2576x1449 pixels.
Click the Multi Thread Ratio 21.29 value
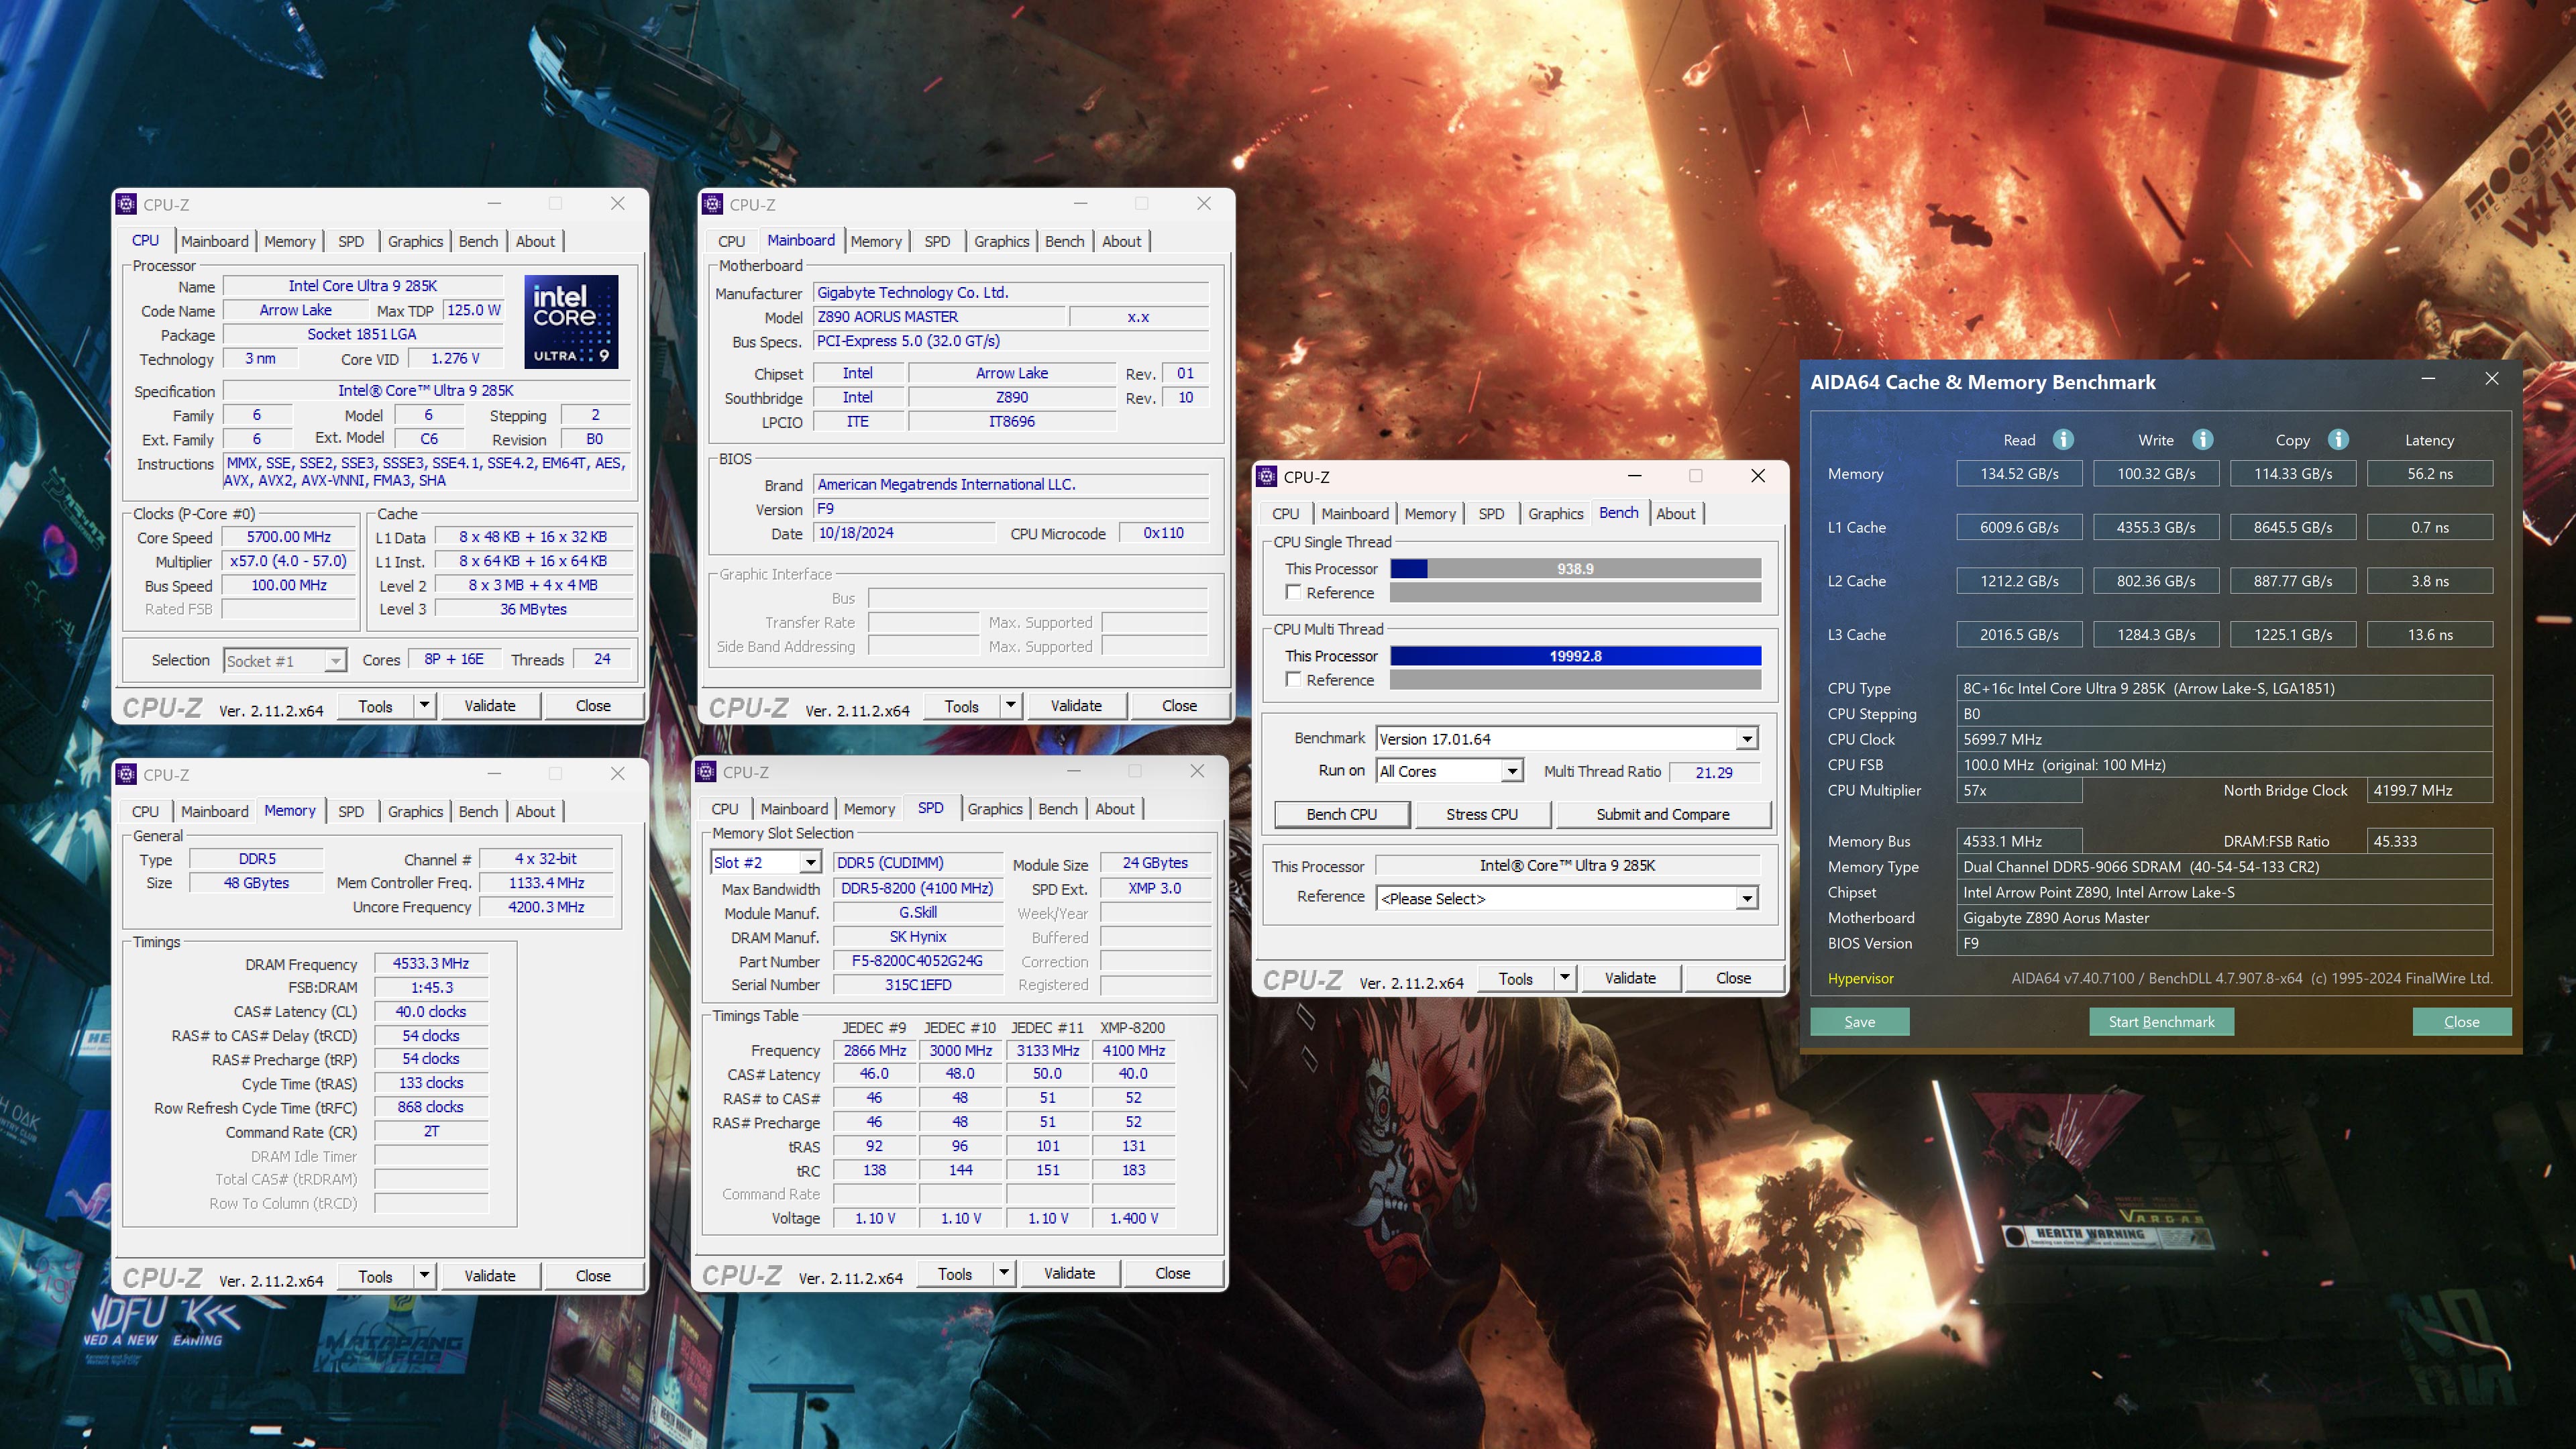click(1714, 772)
